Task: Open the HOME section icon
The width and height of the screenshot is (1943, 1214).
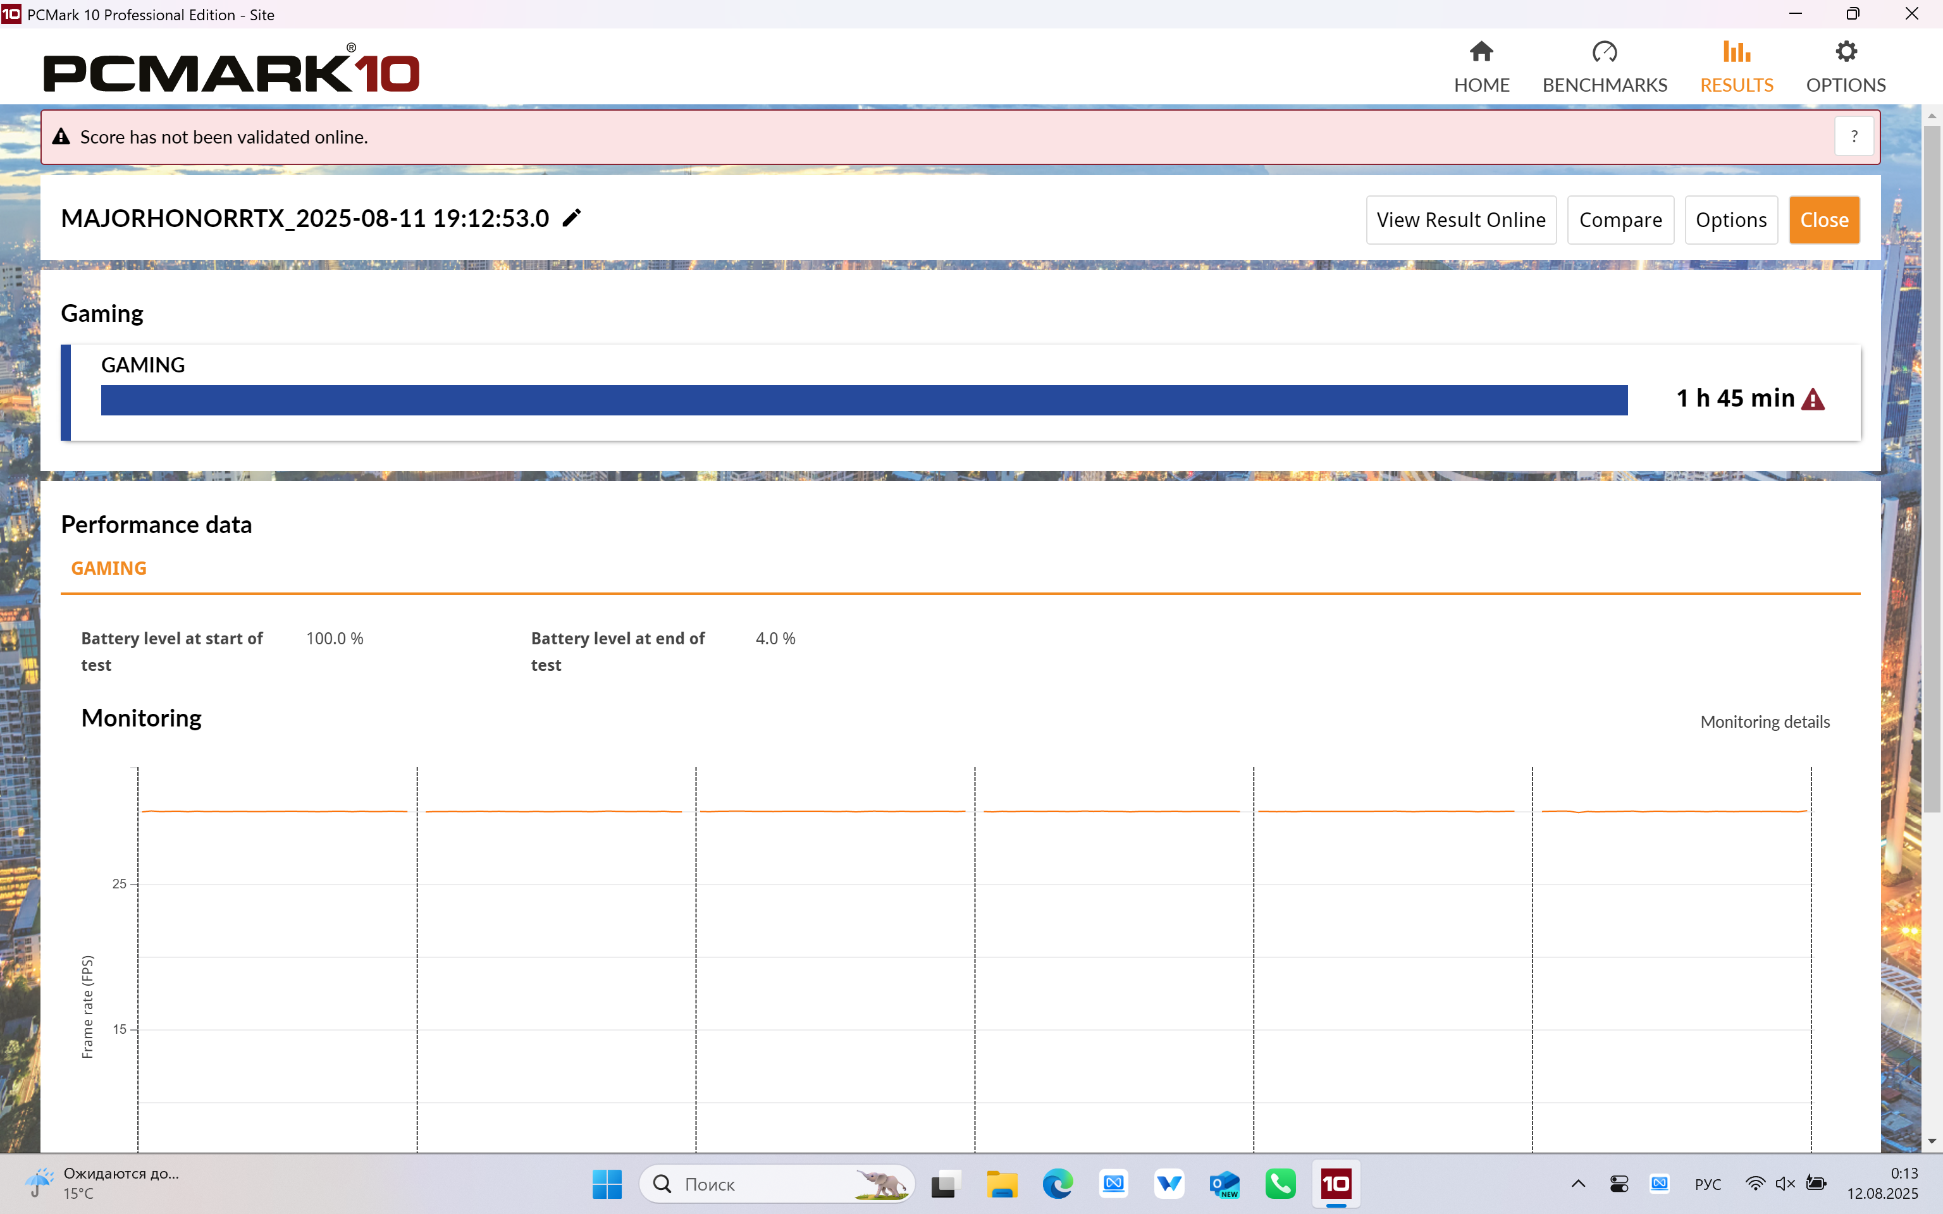Action: [x=1481, y=52]
